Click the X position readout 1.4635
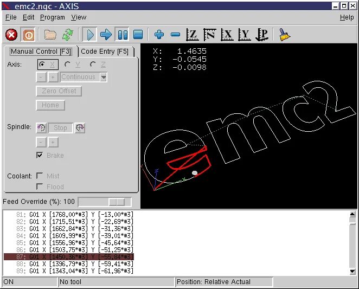The width and height of the screenshot is (359, 289). click(192, 51)
